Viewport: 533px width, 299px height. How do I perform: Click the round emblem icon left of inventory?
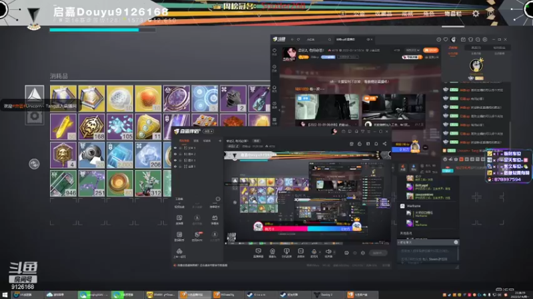34,164
